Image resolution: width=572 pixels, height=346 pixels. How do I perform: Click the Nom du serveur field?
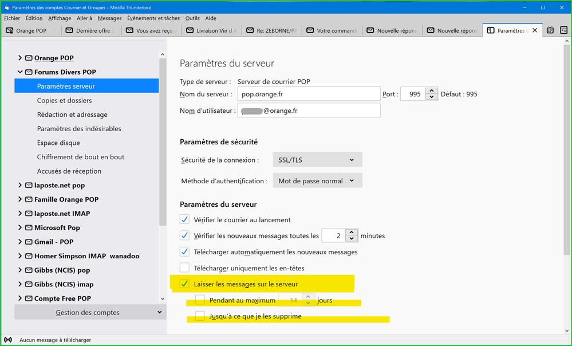click(309, 94)
